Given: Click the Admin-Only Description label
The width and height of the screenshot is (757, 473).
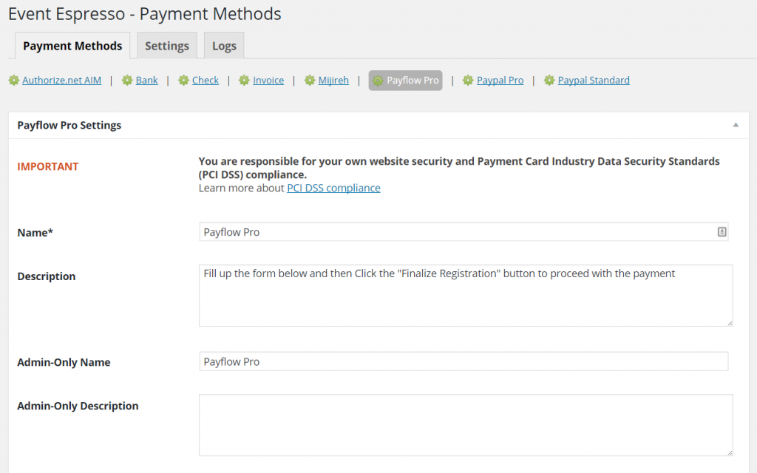Looking at the screenshot, I should coord(78,406).
